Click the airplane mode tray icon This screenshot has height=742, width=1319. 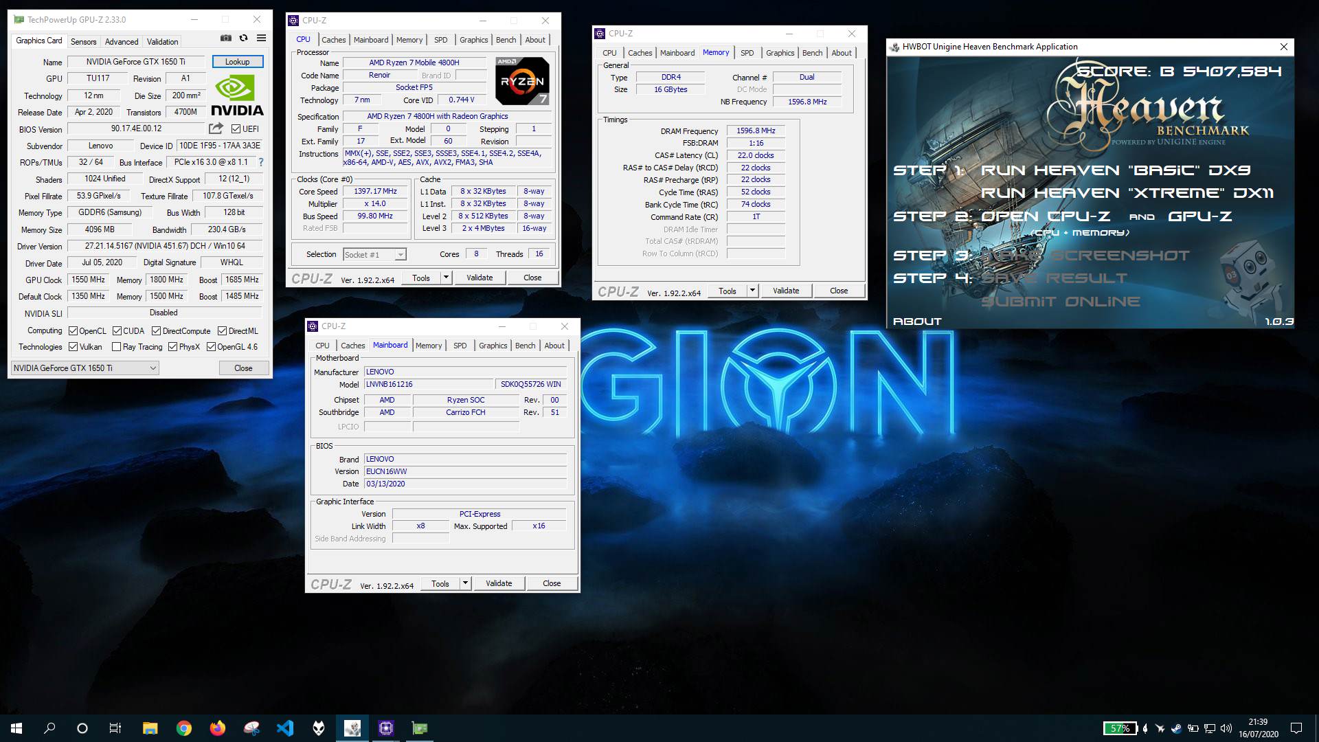(x=1160, y=728)
